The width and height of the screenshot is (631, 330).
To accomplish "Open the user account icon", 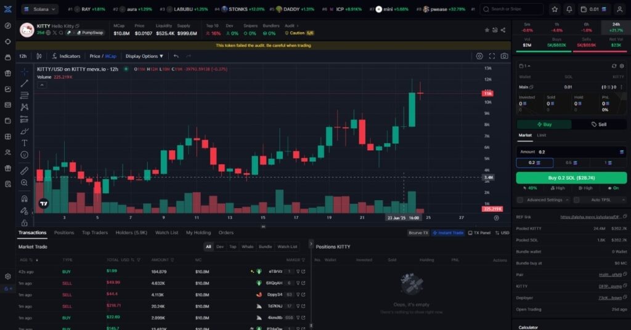I will 620,9.
